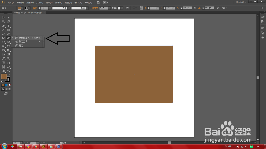
Task: Select the Line Segment tool
Action: tap(3, 30)
